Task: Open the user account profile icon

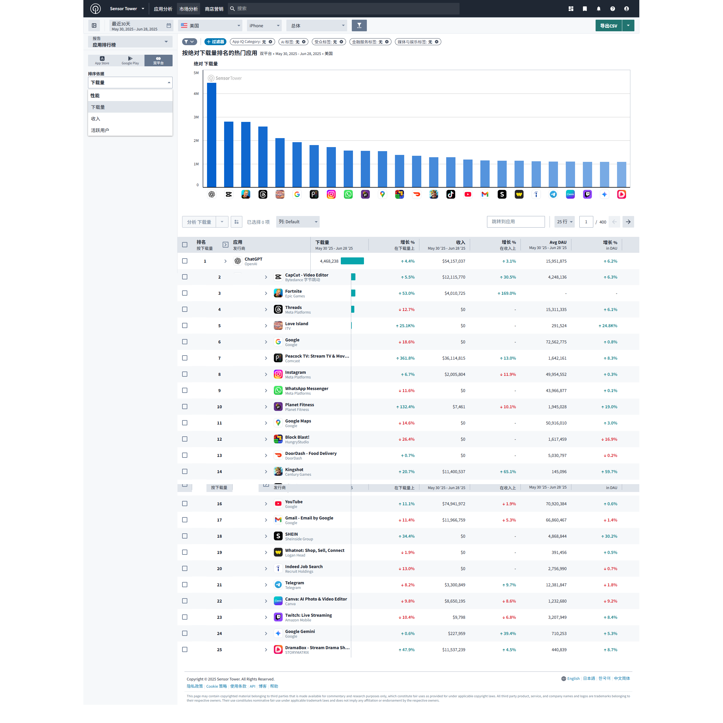Action: pos(626,9)
